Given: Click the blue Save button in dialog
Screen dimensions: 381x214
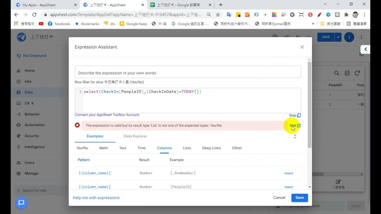Looking at the screenshot, I should pos(299,198).
